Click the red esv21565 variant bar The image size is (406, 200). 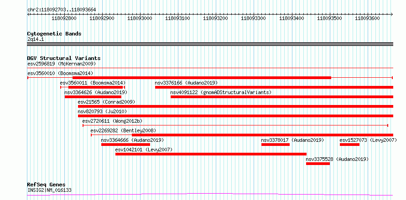coord(236,106)
